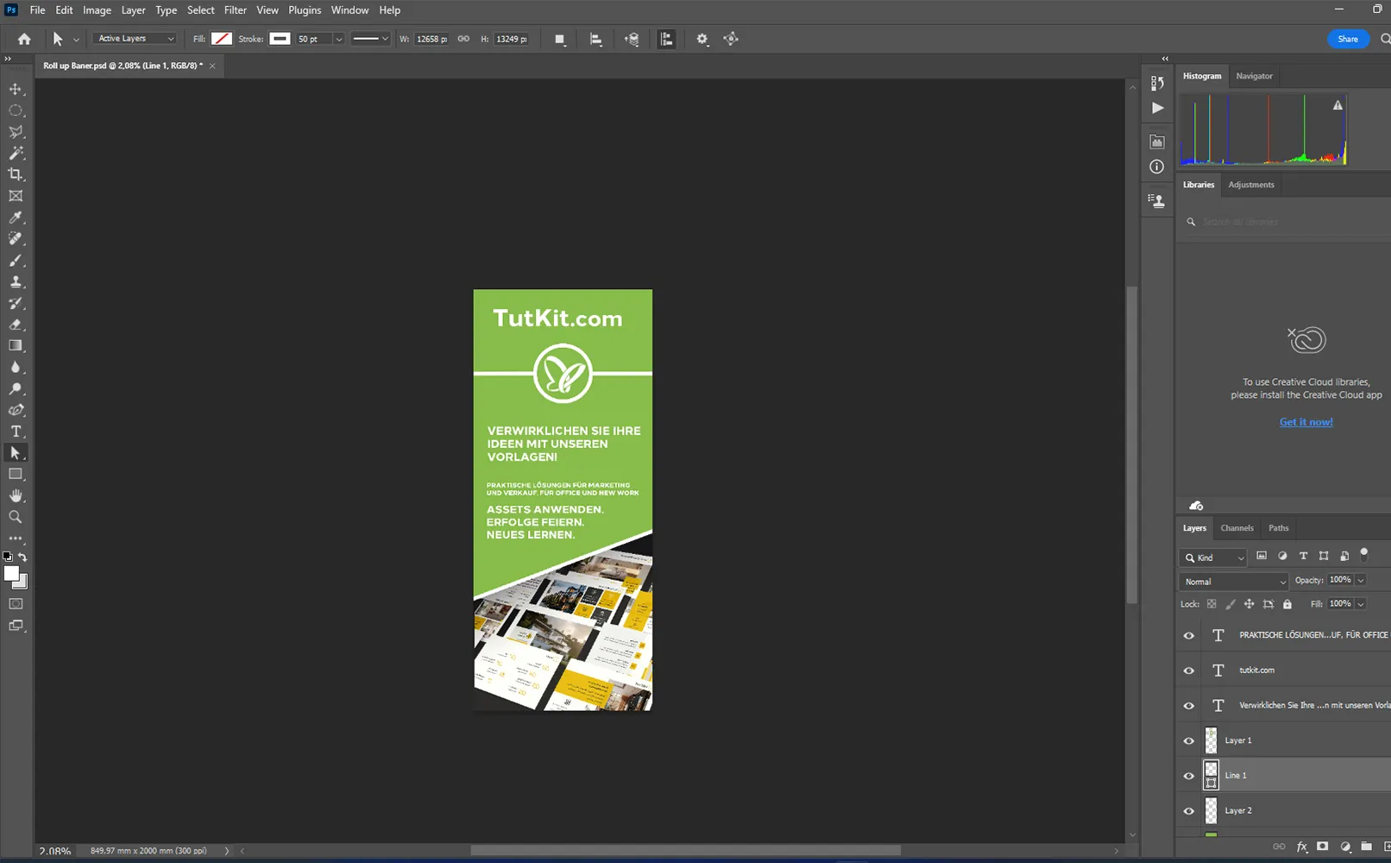The width and height of the screenshot is (1391, 863).
Task: Toggle lock all for layer
Action: 1287,604
